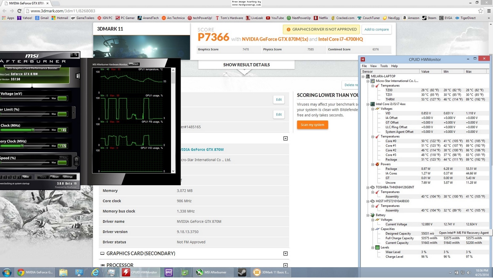The width and height of the screenshot is (493, 278).
Task: Adjust the Memory Clock slider handle
Action: (22, 146)
